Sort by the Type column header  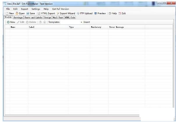[x=79, y=27]
